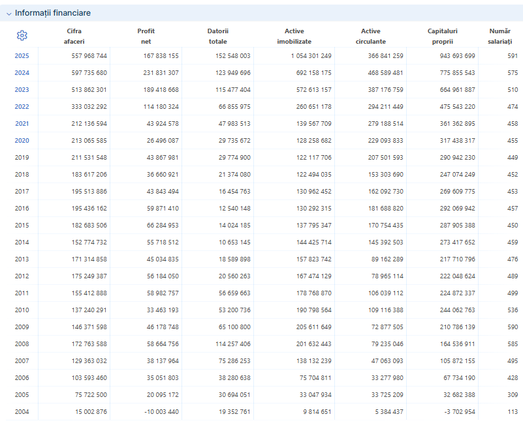523x425 pixels.
Task: Open the 2024 year link
Action: tap(22, 73)
